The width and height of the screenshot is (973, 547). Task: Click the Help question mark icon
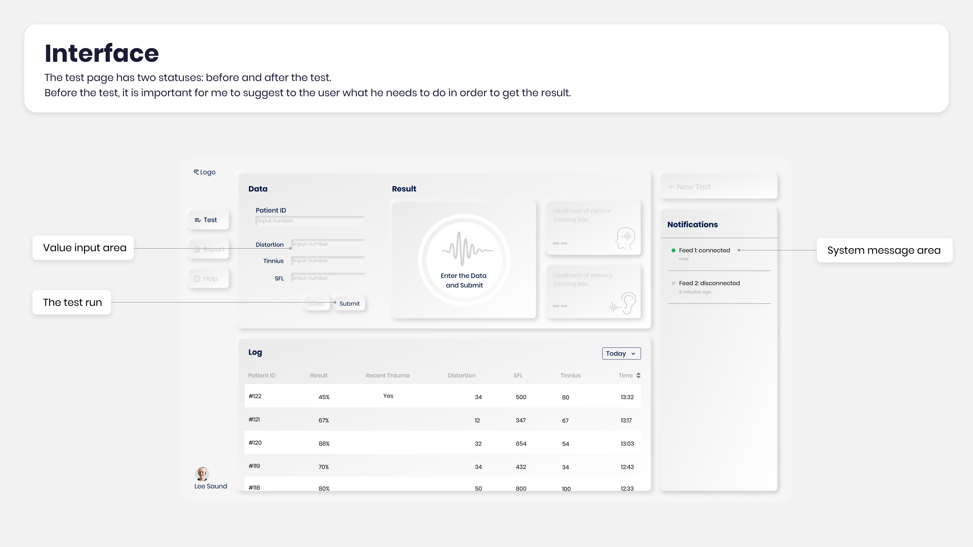[197, 279]
